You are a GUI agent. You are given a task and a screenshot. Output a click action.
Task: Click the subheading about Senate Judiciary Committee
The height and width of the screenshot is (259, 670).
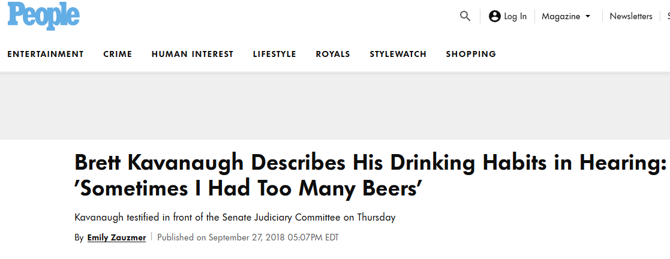[235, 218]
